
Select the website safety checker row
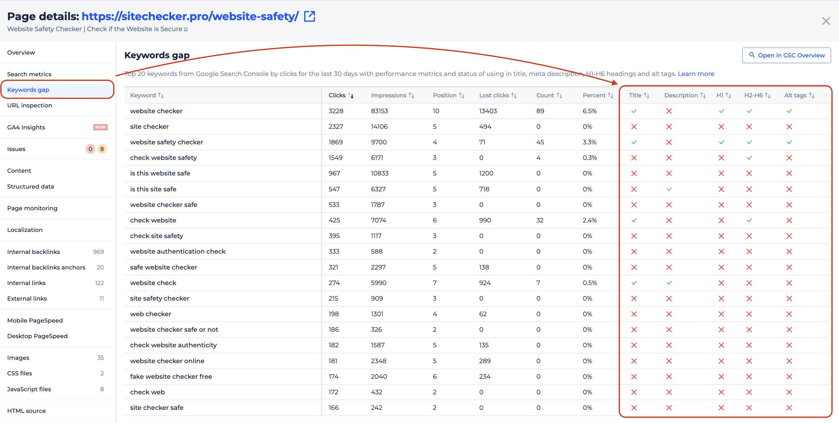167,142
